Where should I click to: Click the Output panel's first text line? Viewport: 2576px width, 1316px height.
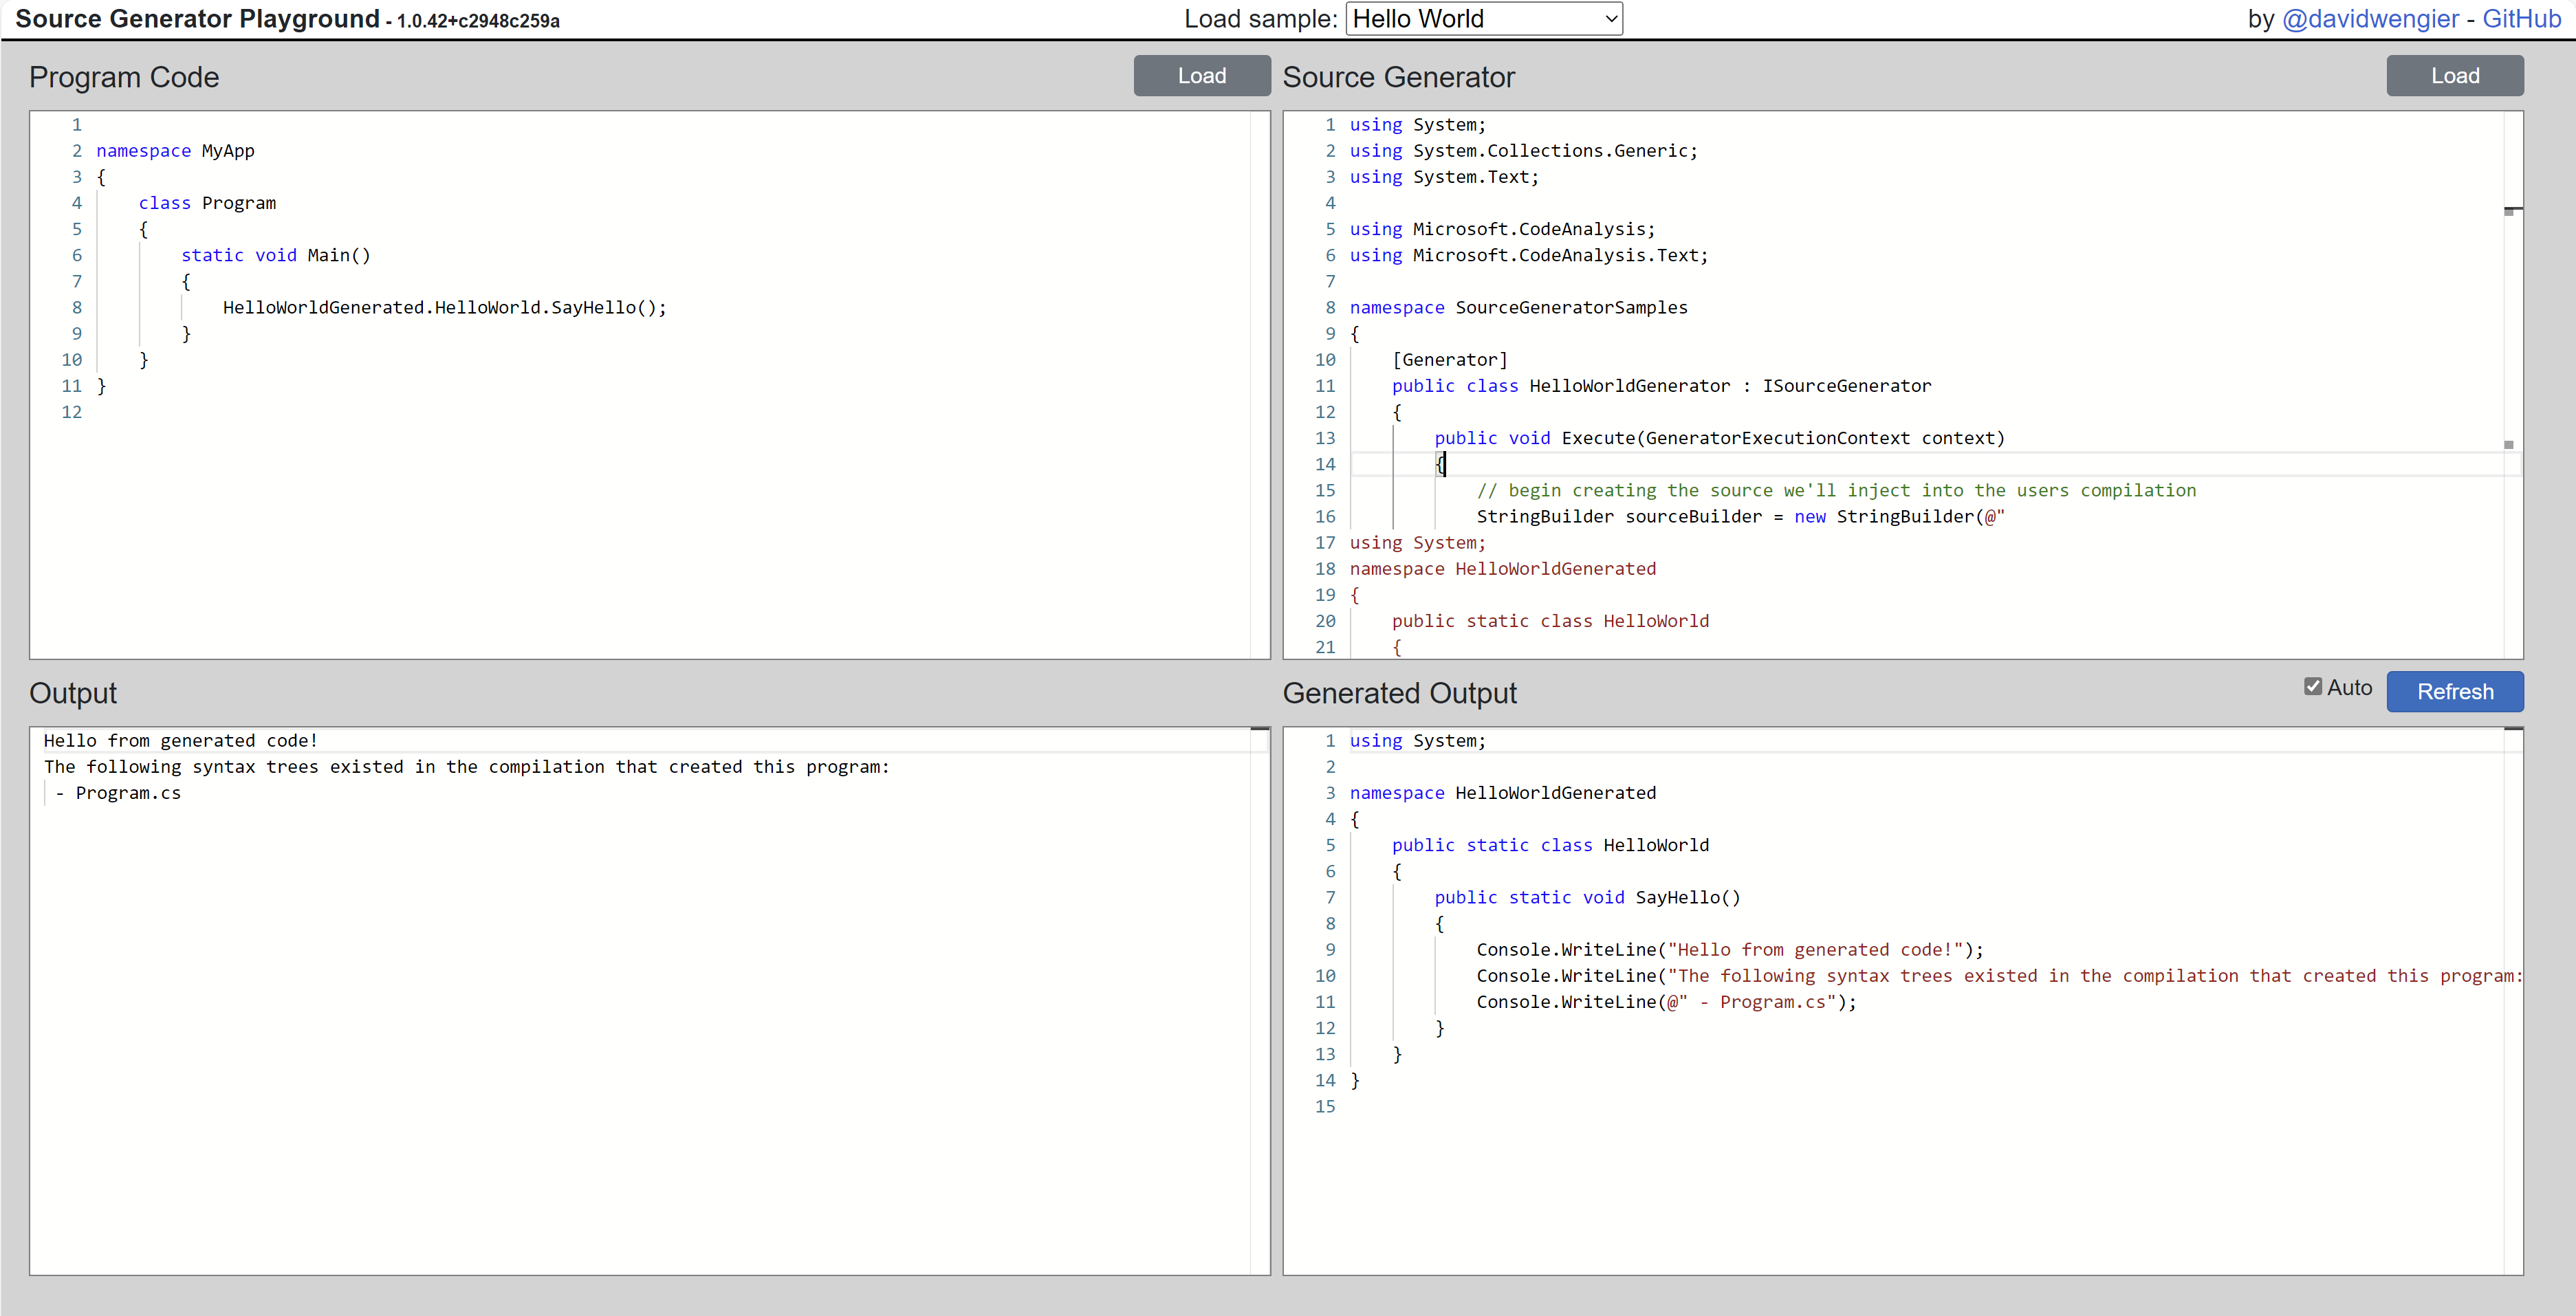click(x=180, y=741)
